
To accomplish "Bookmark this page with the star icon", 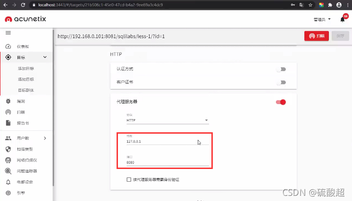I will click(310, 5).
